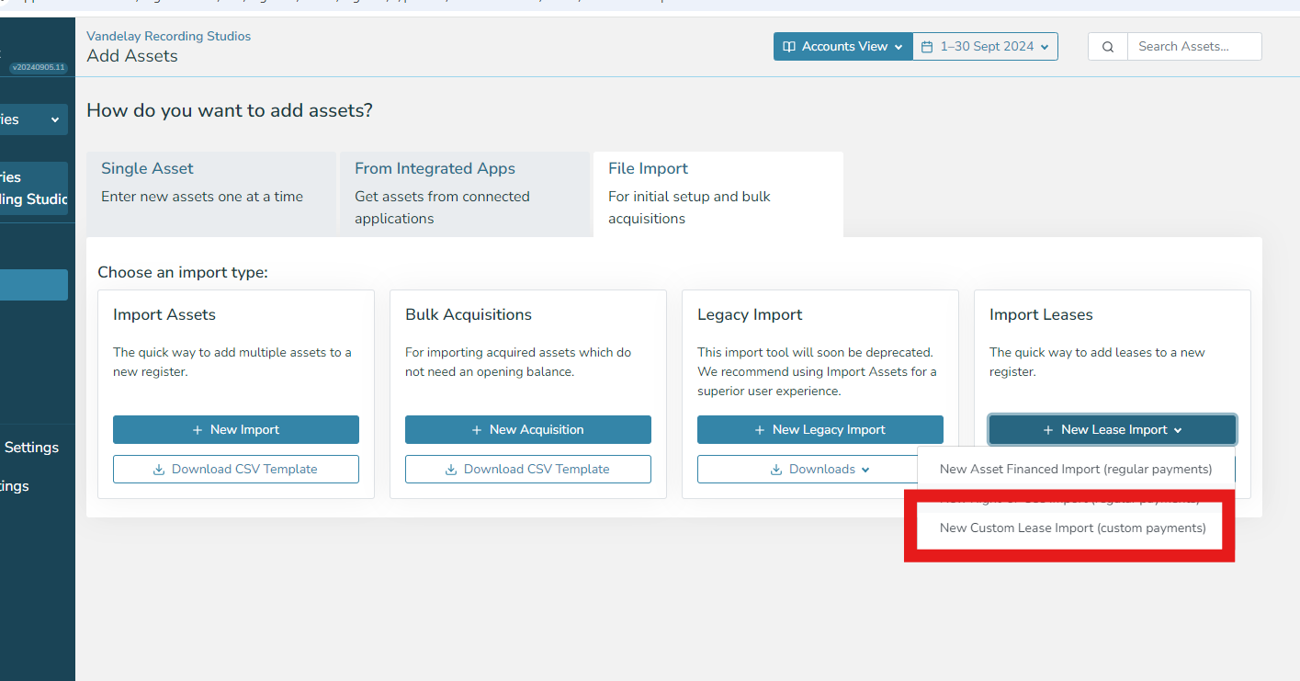Click the plus icon on New Import
The height and width of the screenshot is (681, 1300).
[x=198, y=430]
